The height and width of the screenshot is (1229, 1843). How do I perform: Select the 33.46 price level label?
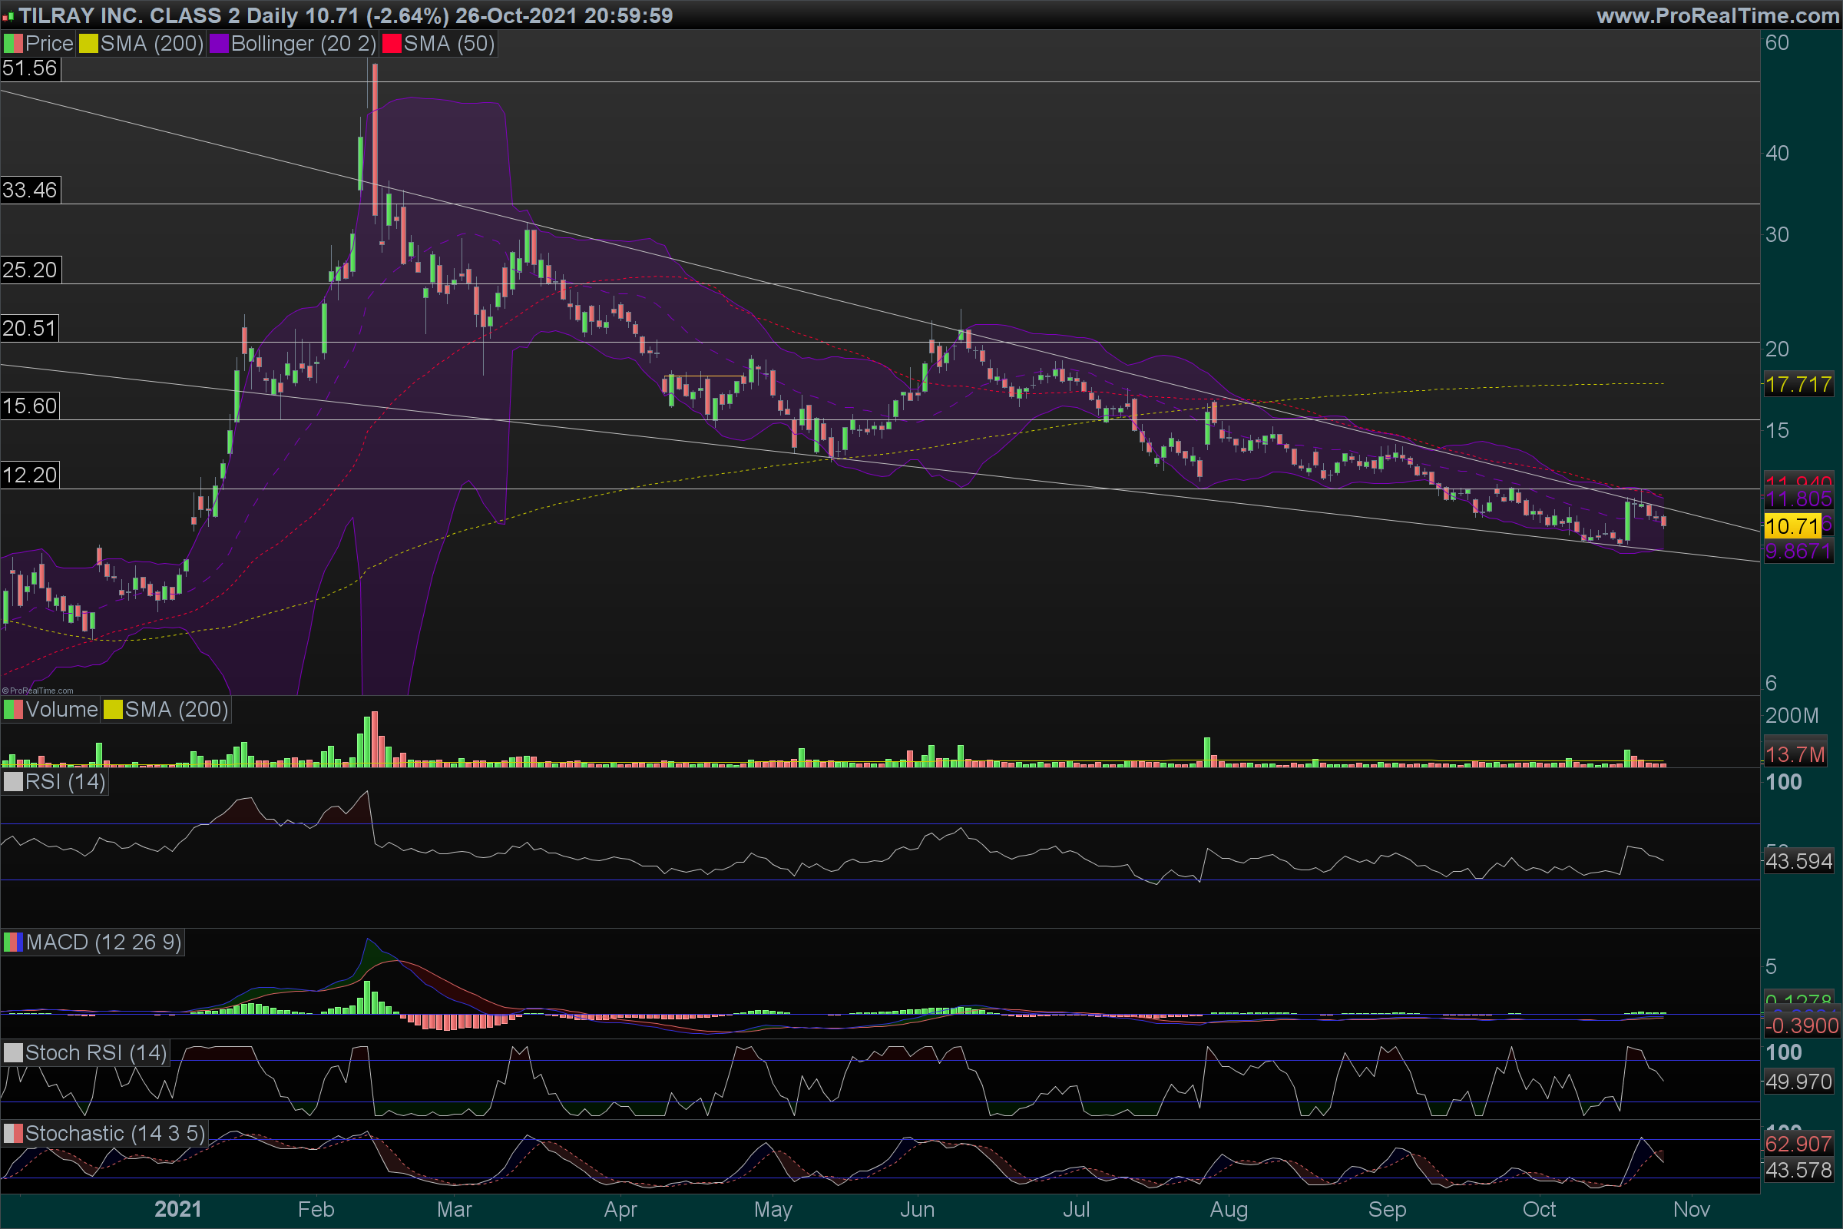(30, 190)
